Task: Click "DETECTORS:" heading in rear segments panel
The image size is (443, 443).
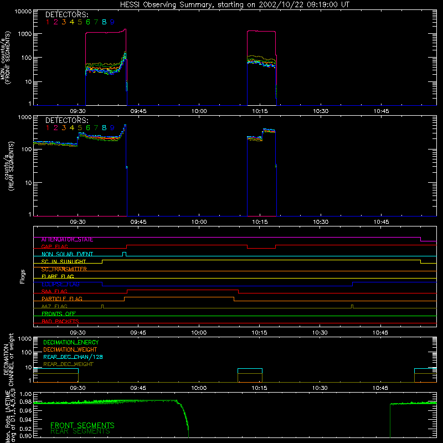Action: pyautogui.click(x=67, y=120)
